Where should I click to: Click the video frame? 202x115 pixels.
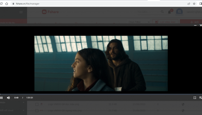tap(101, 63)
